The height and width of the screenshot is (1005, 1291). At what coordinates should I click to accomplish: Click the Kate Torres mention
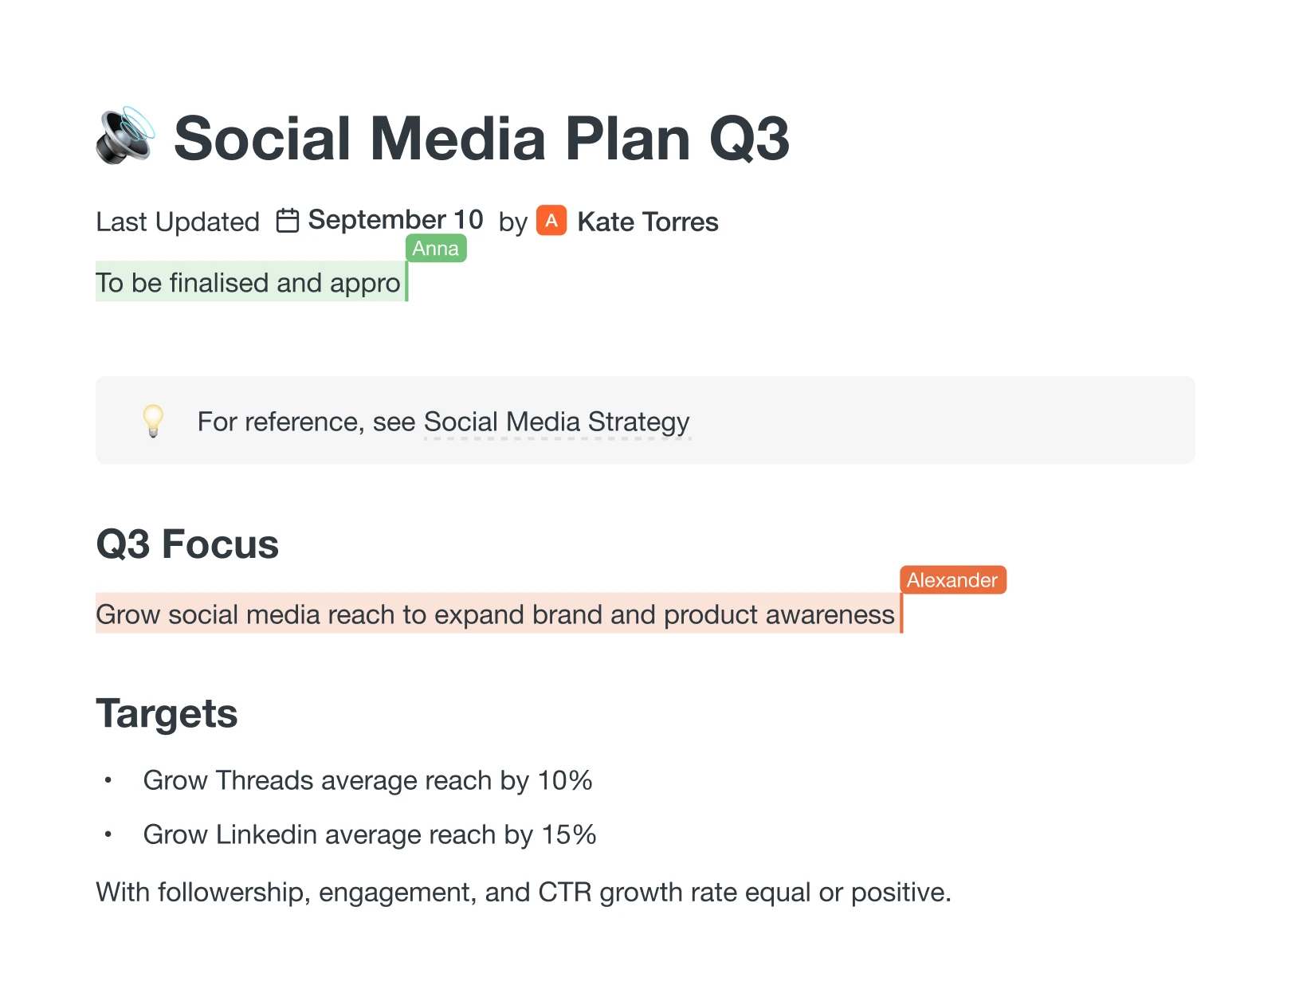[x=647, y=222]
